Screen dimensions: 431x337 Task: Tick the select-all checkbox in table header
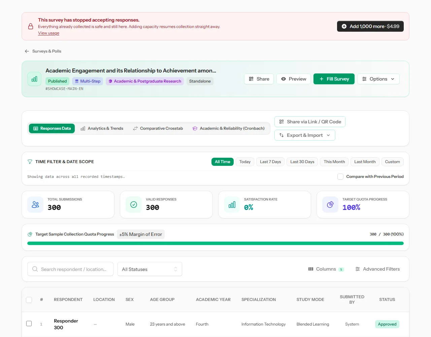click(x=29, y=300)
